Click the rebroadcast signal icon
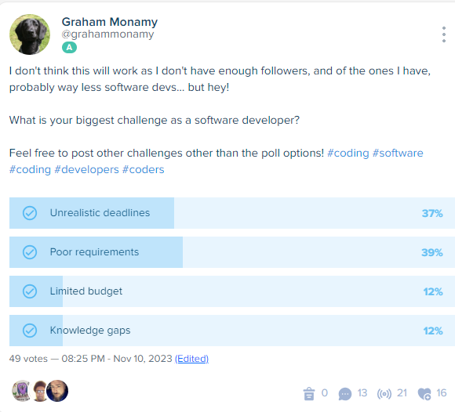 tap(384, 394)
